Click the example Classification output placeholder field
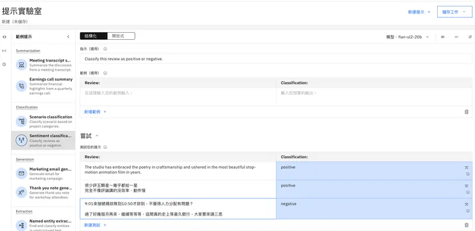Screen dimensions: 475x231 tap(374, 97)
